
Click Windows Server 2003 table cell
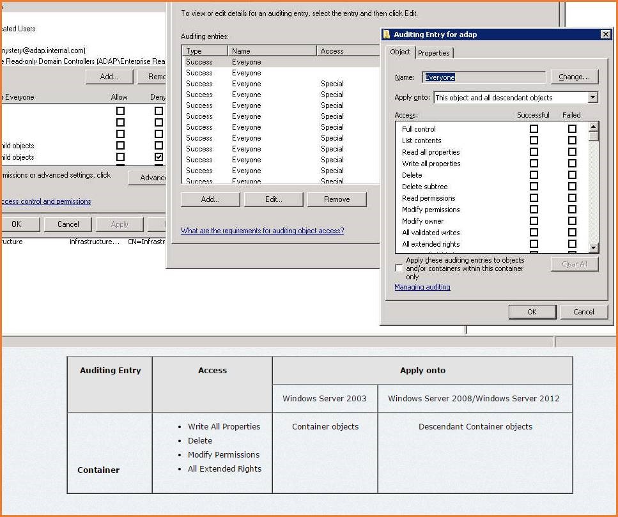click(x=325, y=398)
